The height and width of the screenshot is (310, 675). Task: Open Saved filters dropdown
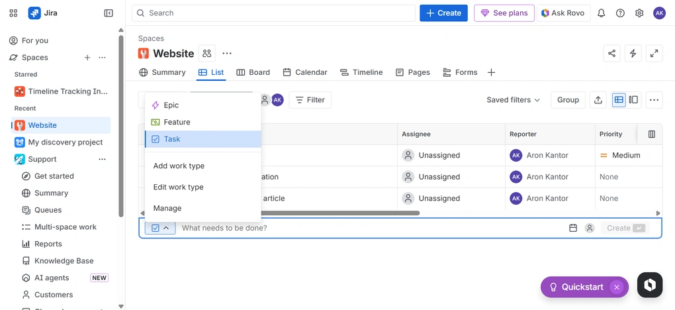tap(513, 99)
